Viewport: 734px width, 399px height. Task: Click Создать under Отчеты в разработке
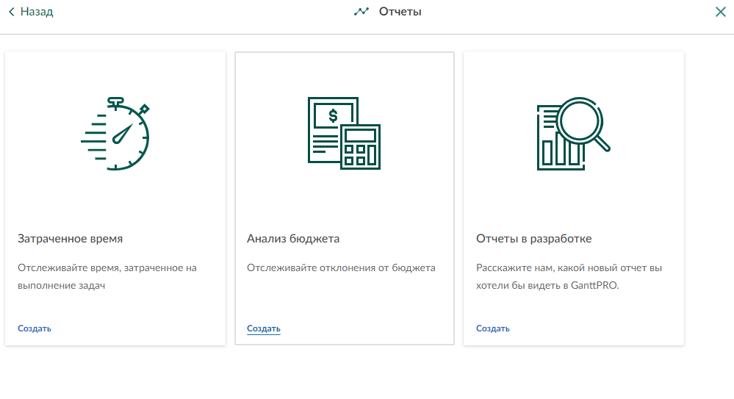point(493,328)
